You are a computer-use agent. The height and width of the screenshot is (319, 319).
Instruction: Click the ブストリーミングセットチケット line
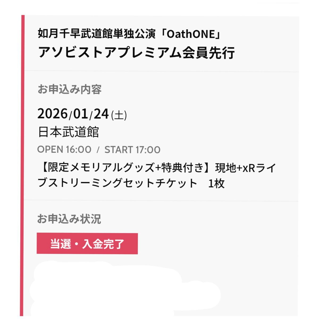coord(117,183)
